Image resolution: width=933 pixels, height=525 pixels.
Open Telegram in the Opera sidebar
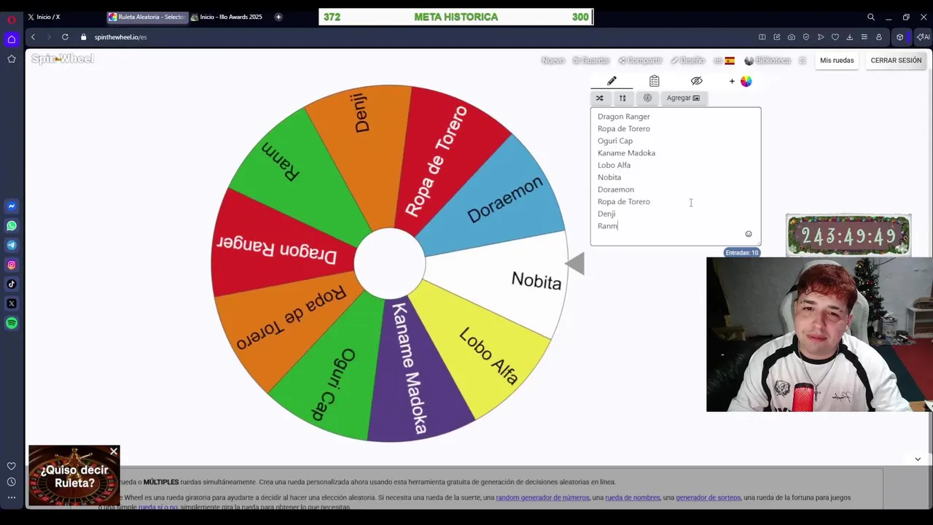[x=12, y=246]
